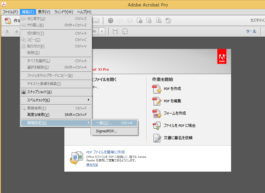Click the email envelope toolbar icon

(x=96, y=21)
